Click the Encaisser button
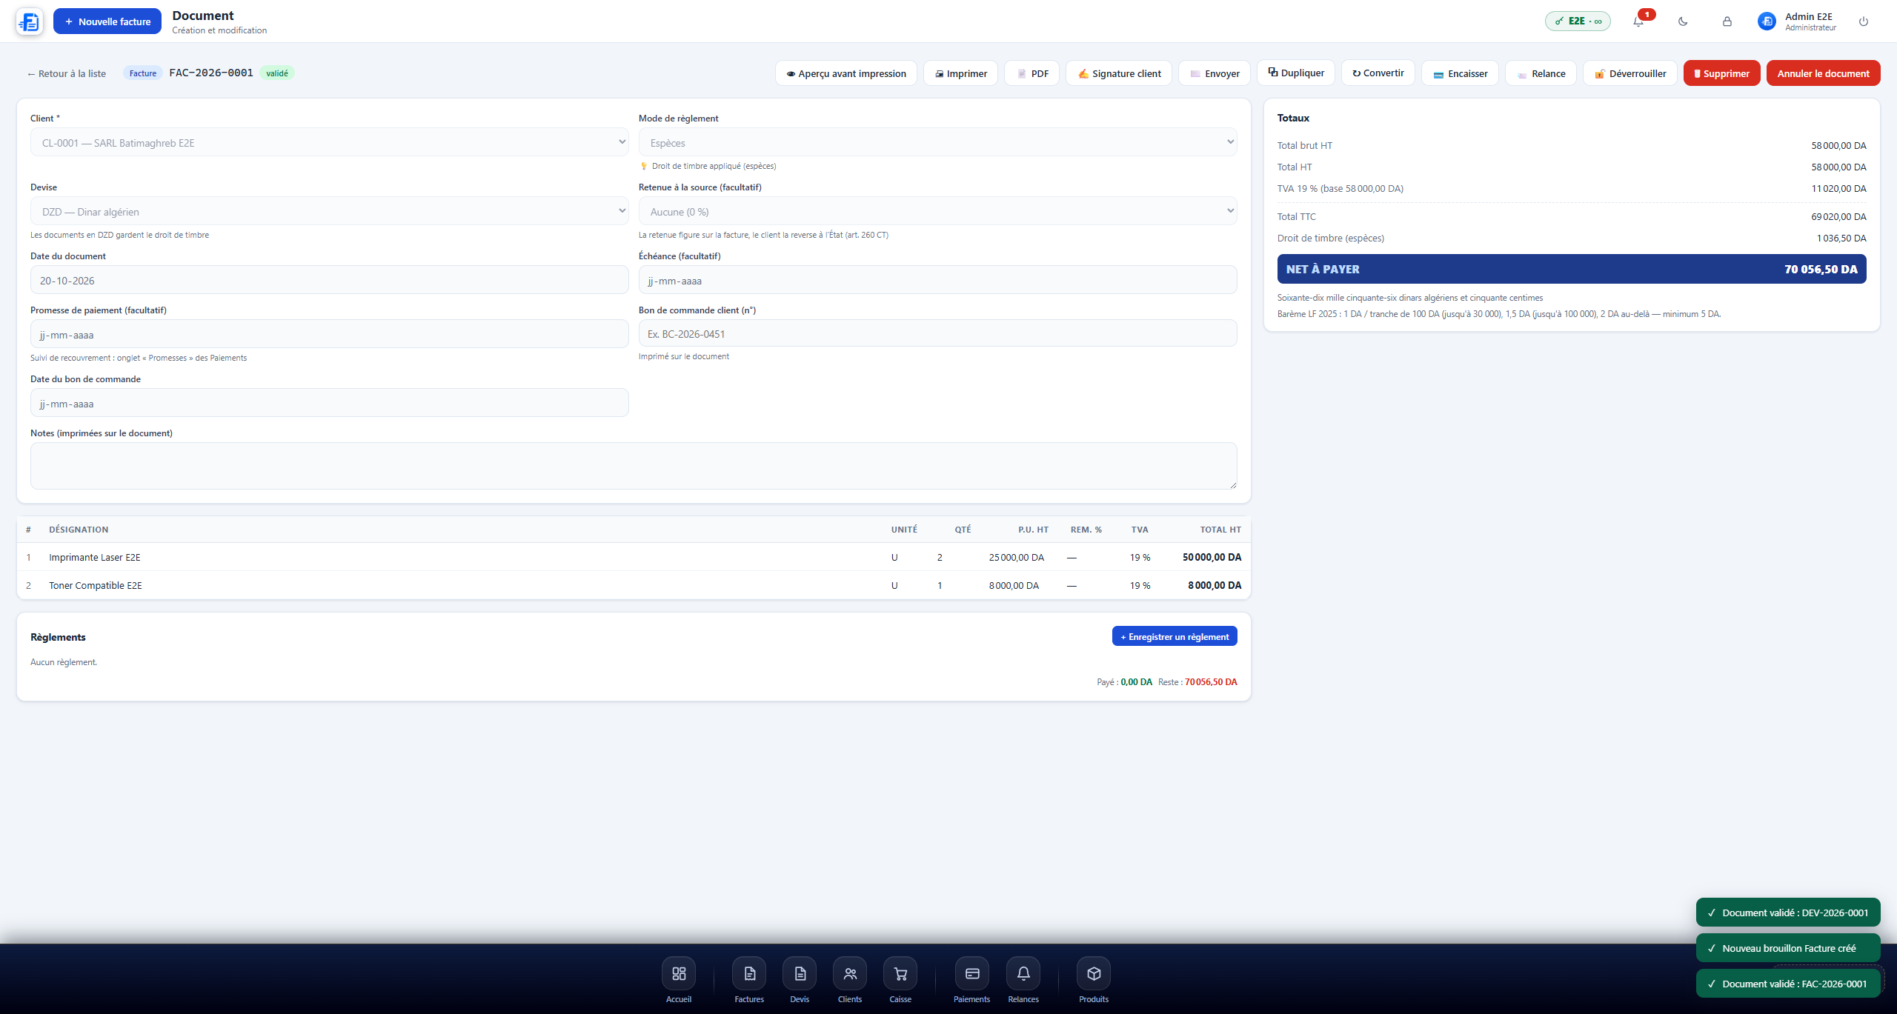 (x=1460, y=73)
